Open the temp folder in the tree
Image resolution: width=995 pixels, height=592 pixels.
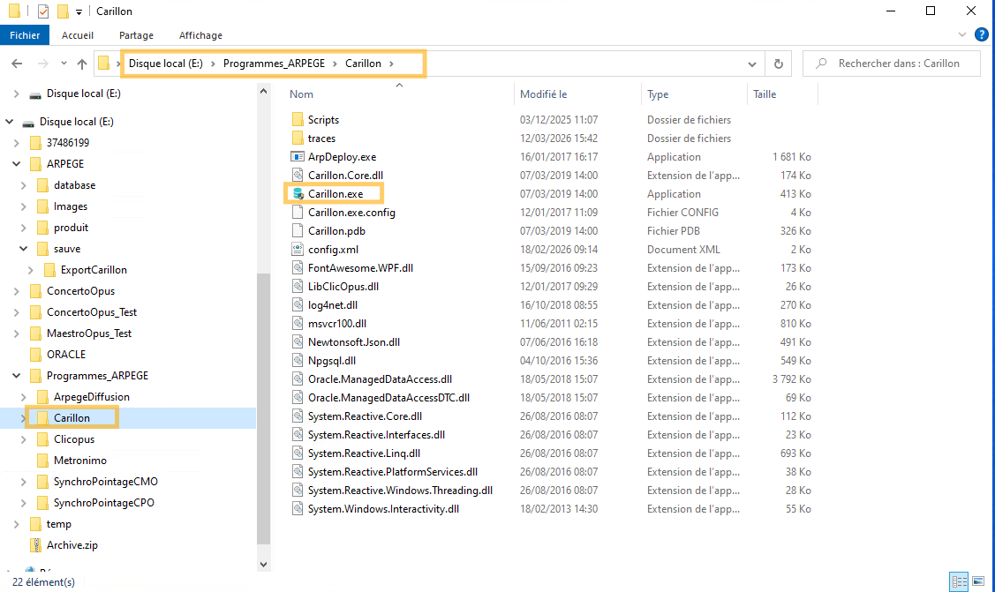click(x=58, y=524)
